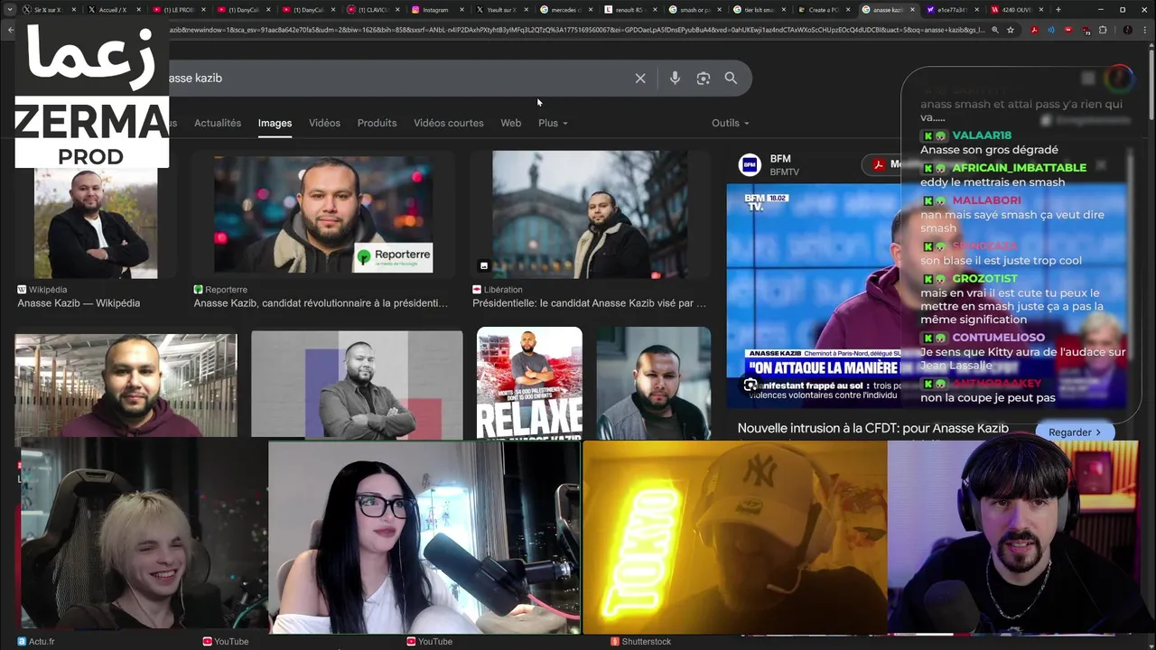
Task: Open the Web results tab
Action: (x=511, y=123)
